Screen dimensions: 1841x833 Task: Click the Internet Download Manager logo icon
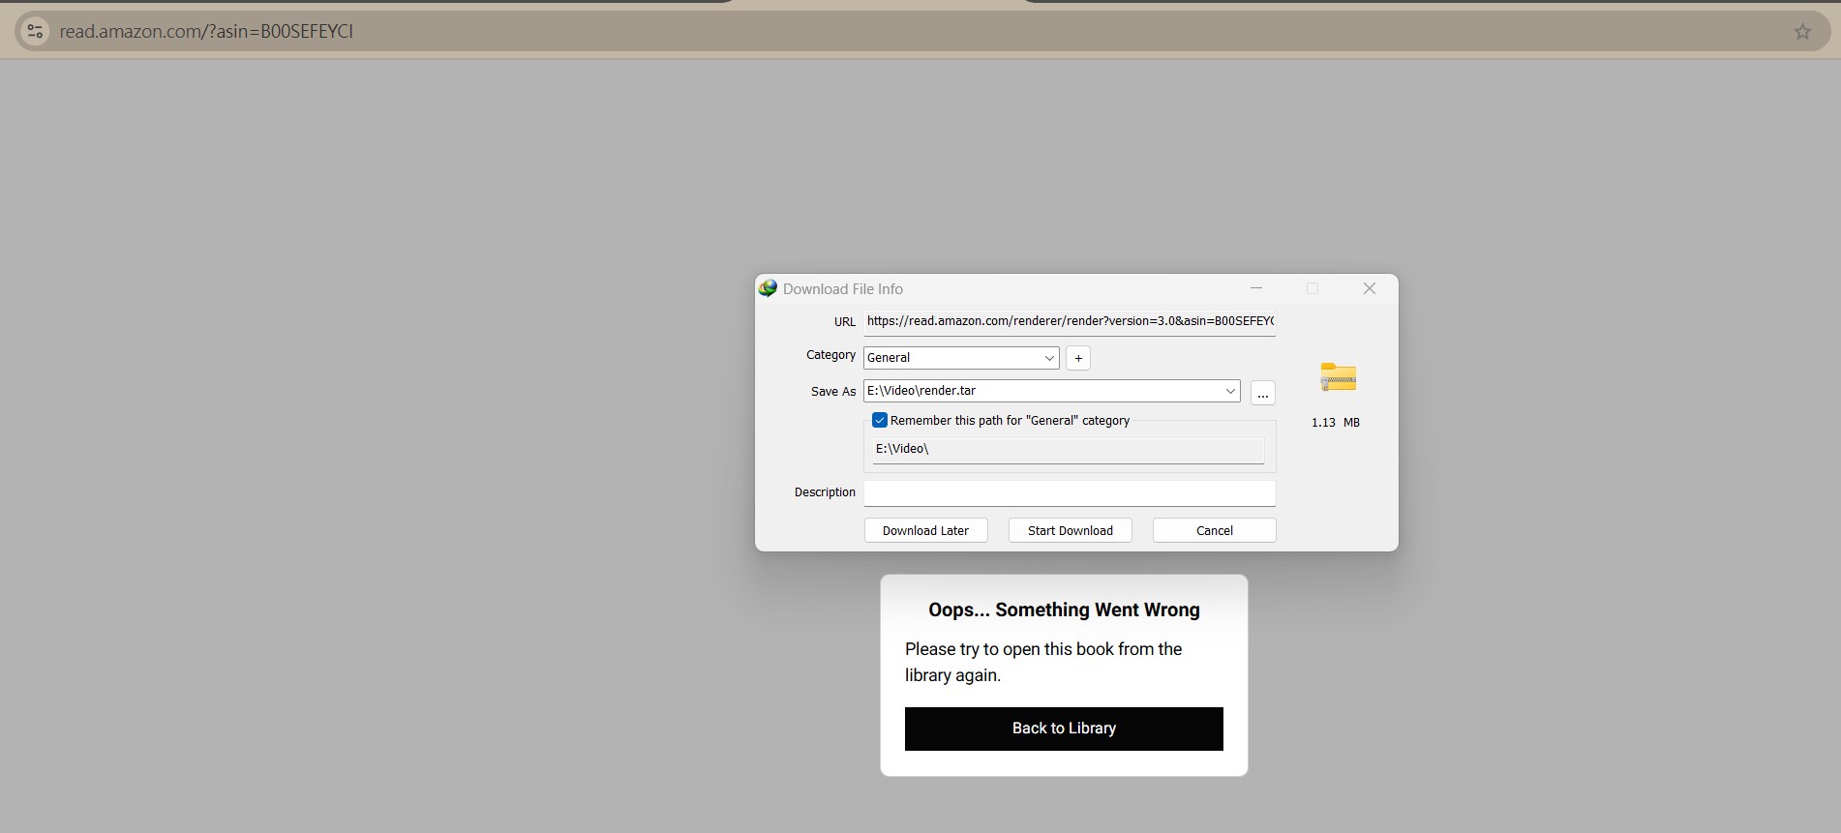(768, 288)
